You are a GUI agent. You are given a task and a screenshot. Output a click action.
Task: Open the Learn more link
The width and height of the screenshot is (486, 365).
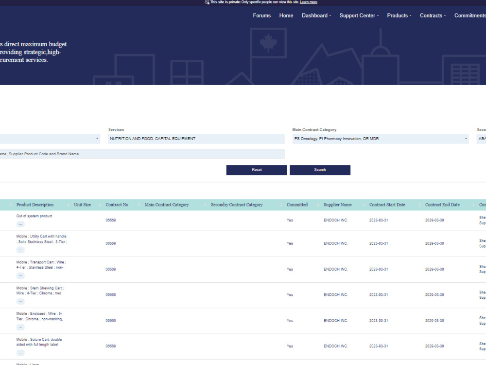coord(309,2)
